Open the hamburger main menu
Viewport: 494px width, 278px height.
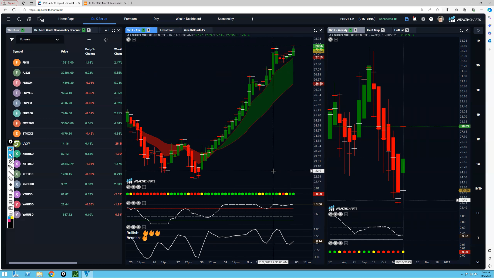tap(8, 19)
